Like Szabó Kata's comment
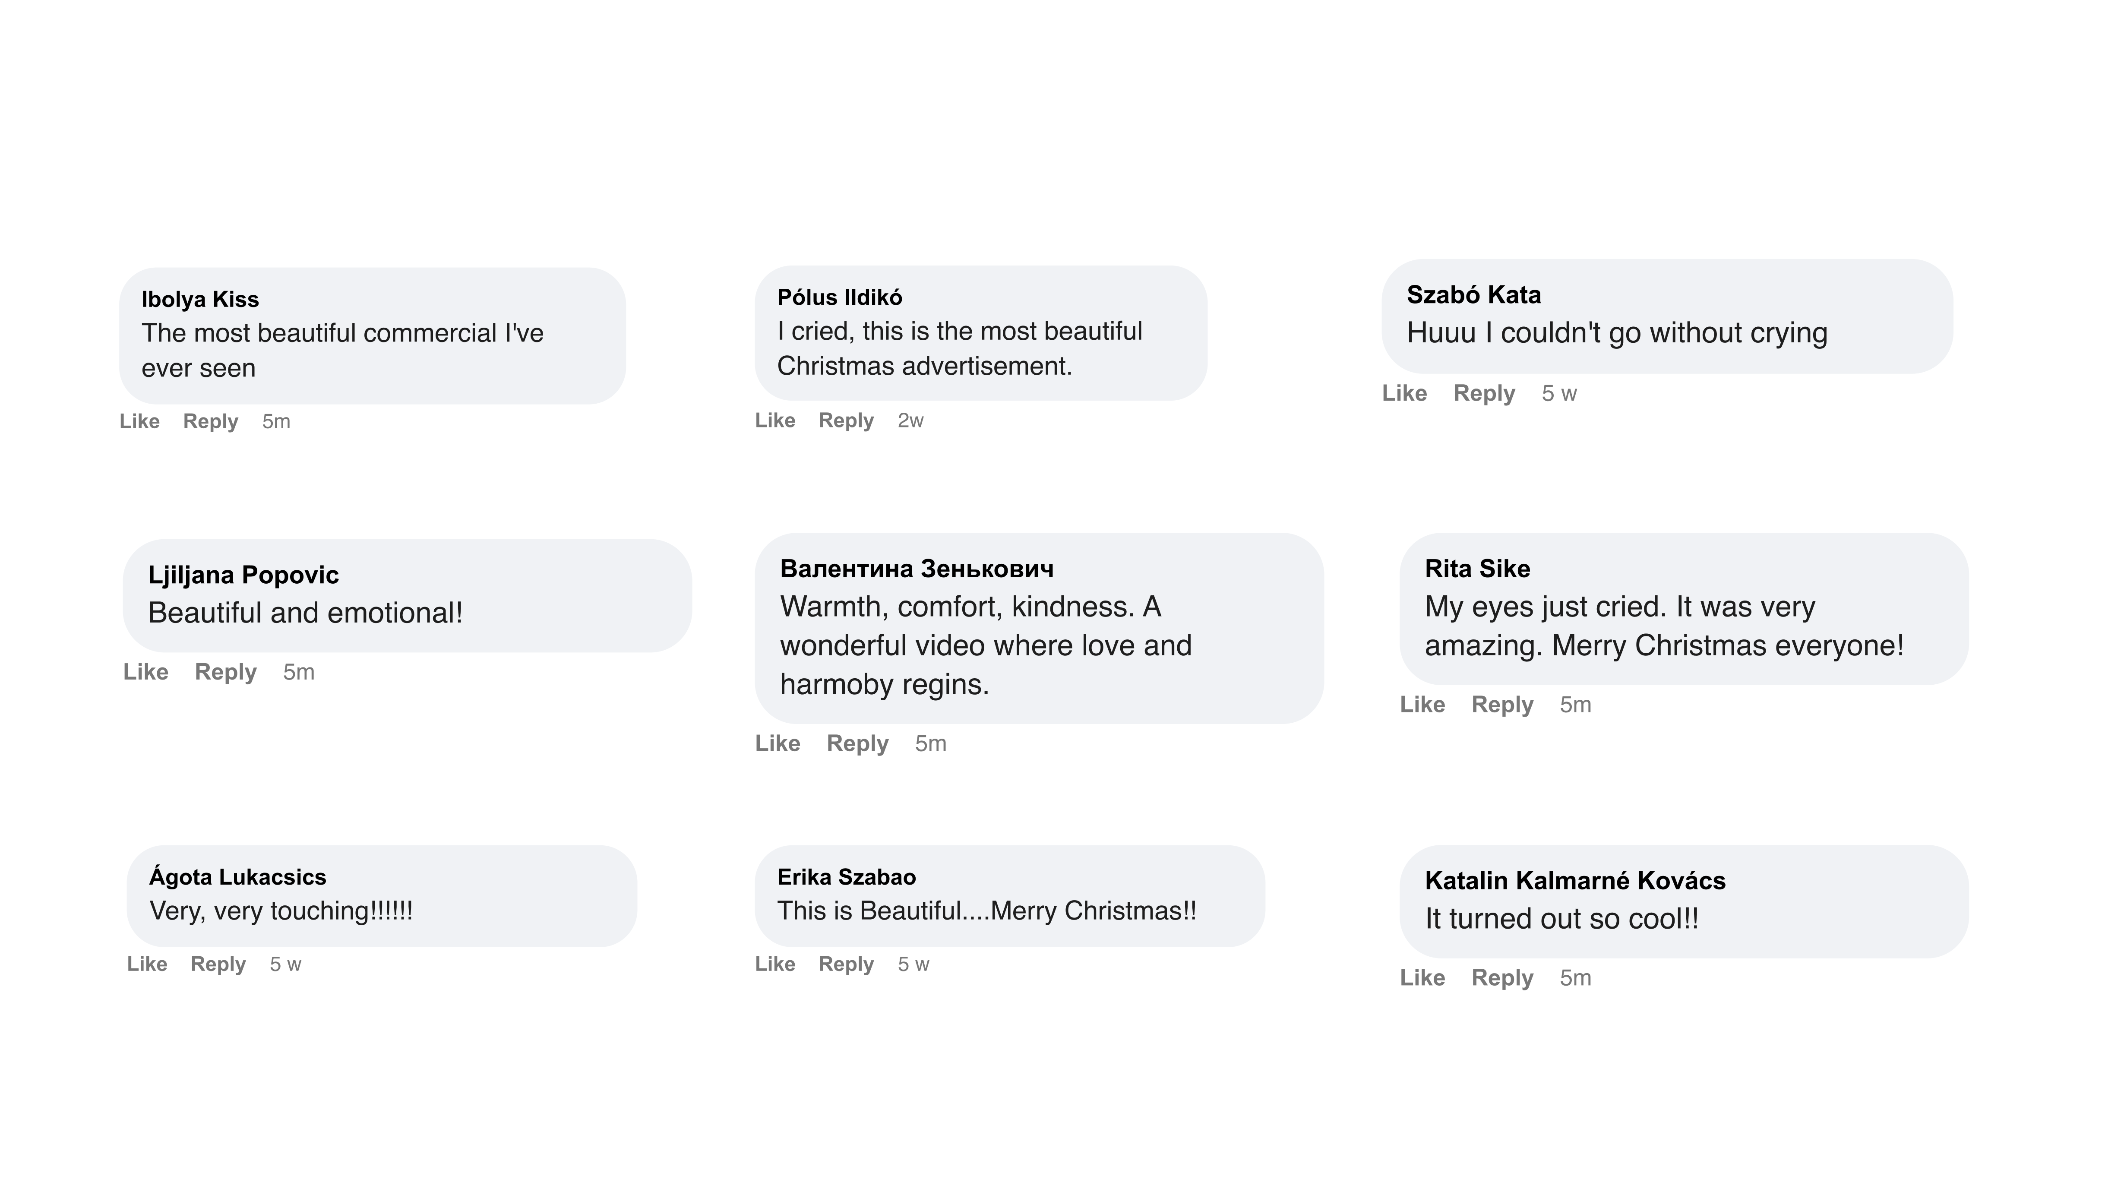The width and height of the screenshot is (2124, 1192). 1404,393
